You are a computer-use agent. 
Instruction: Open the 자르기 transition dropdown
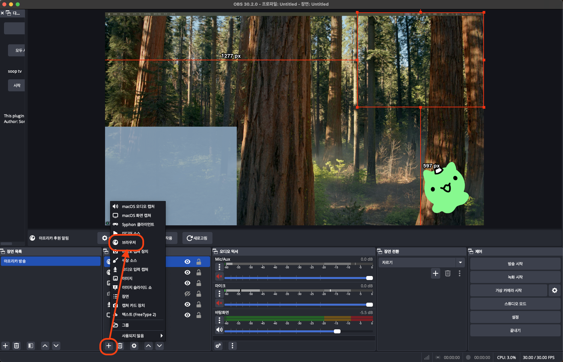tap(422, 262)
